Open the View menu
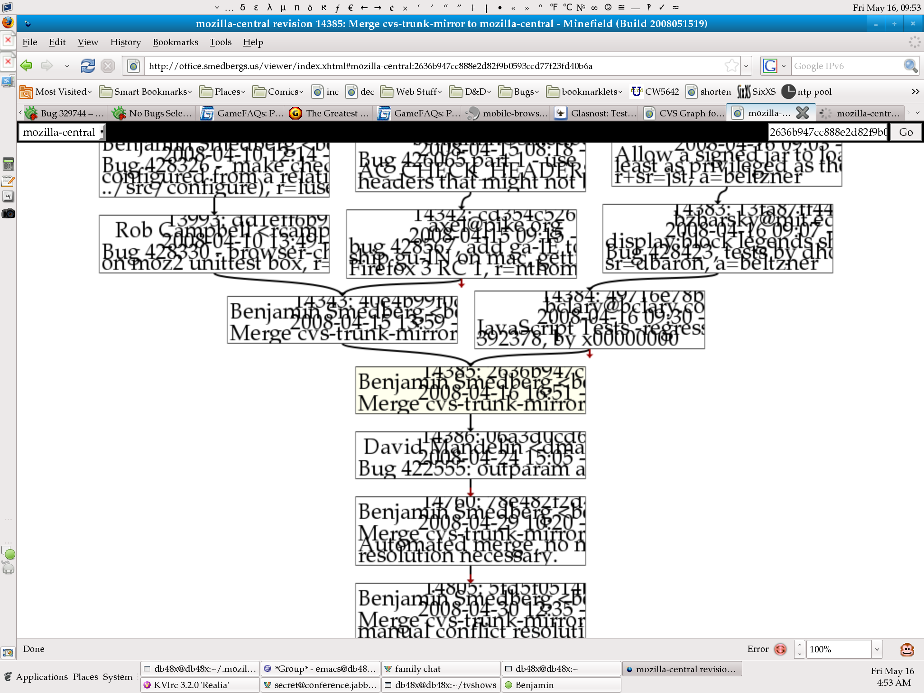 88,42
